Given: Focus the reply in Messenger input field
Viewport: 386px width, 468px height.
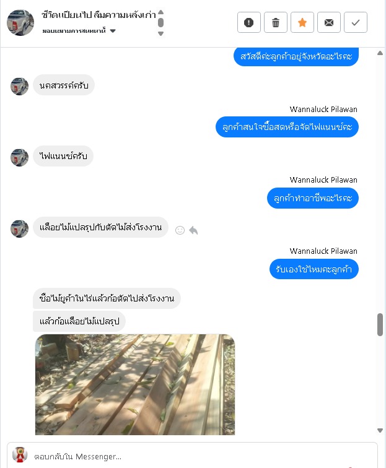Looking at the screenshot, I should click(x=203, y=456).
